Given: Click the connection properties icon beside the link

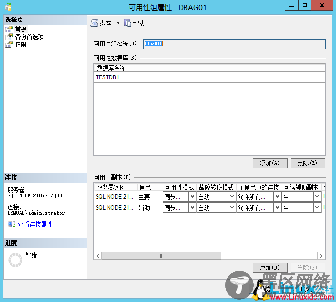Looking at the screenshot, I should click(x=11, y=225).
